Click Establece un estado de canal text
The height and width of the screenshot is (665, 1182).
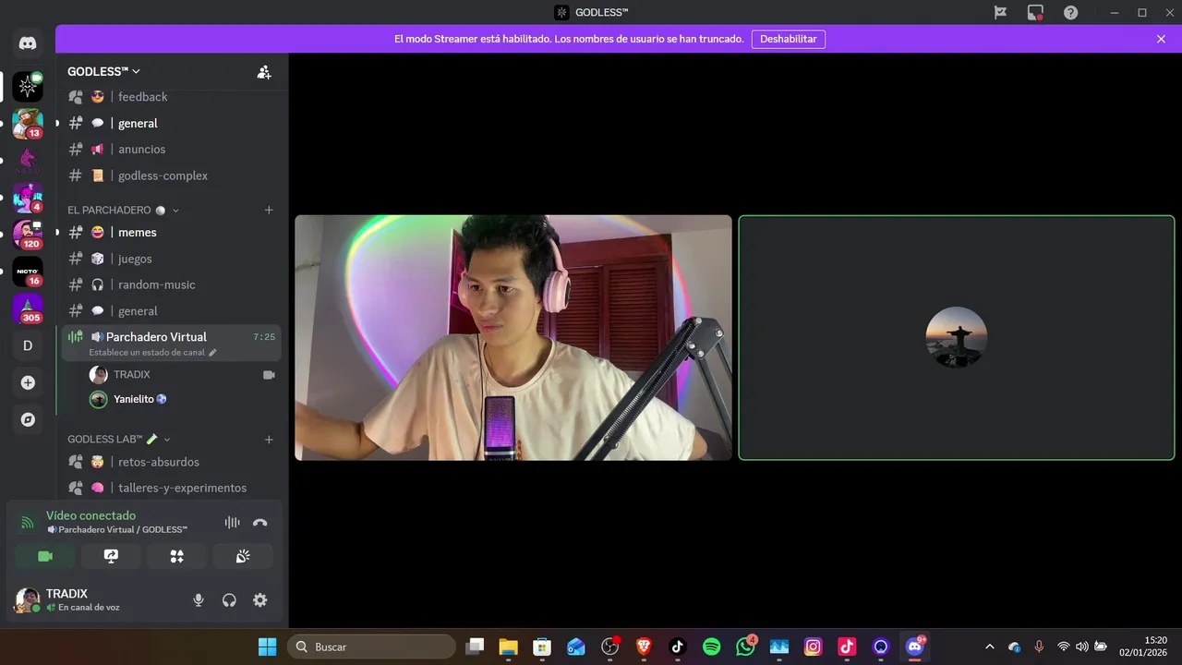pyautogui.click(x=147, y=353)
